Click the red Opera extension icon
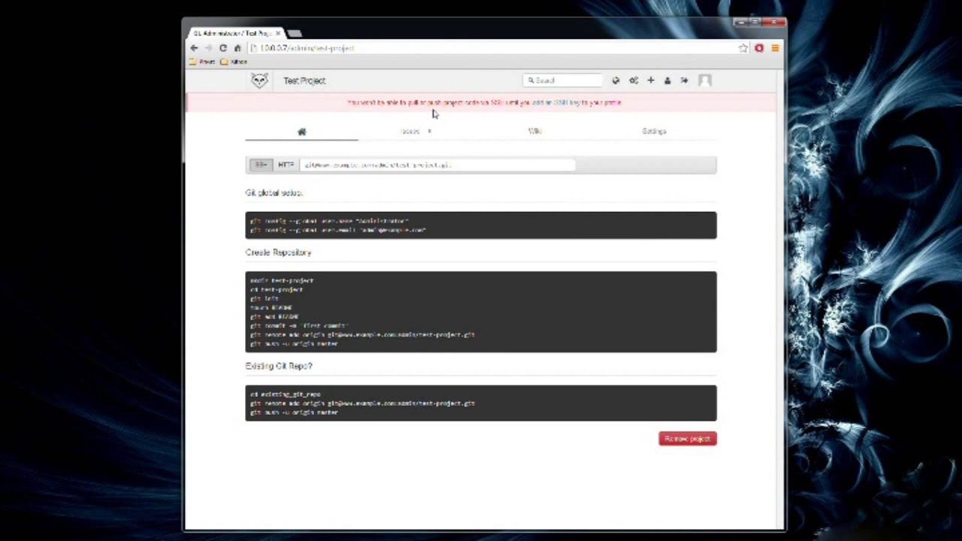The width and height of the screenshot is (962, 541). coord(759,48)
